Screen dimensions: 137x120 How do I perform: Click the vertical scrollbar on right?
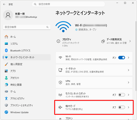(136, 56)
